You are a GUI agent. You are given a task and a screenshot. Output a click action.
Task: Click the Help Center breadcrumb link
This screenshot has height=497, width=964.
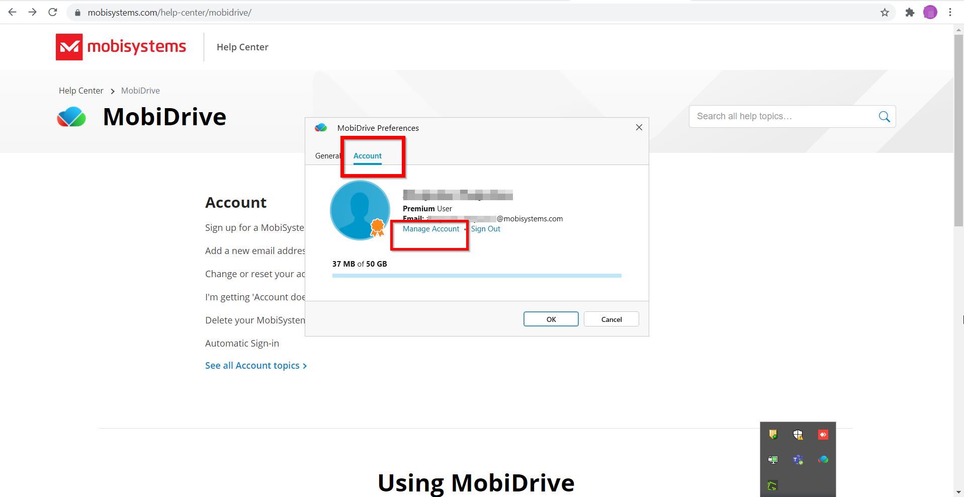pyautogui.click(x=81, y=91)
